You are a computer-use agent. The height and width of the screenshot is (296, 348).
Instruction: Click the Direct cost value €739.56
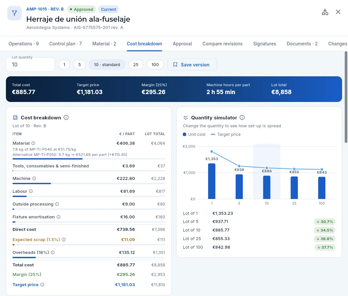(126, 230)
